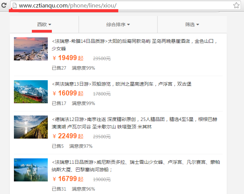
Task: Click the ¥22499起 price
Action: (x=68, y=136)
